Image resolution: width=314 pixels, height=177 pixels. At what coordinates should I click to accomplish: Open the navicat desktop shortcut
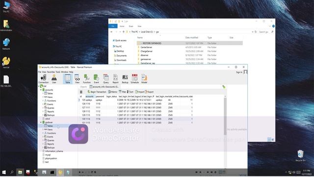[x=6, y=62]
